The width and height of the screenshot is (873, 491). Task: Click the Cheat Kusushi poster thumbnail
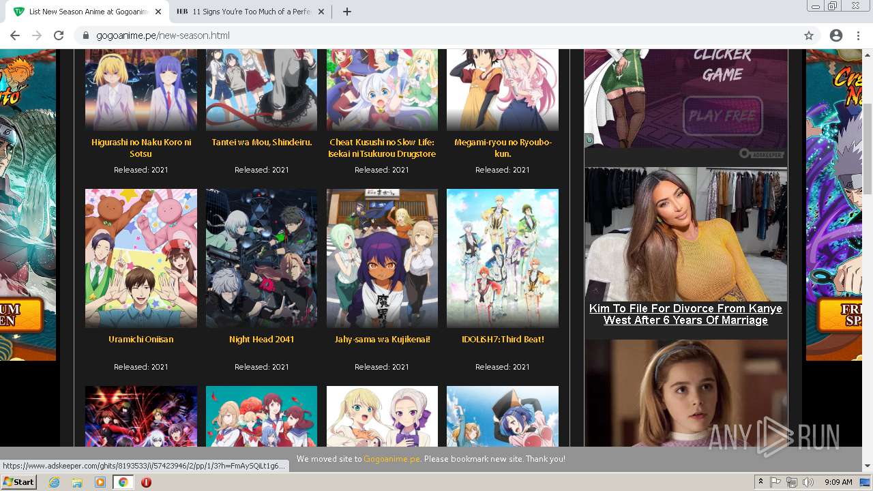coord(382,89)
